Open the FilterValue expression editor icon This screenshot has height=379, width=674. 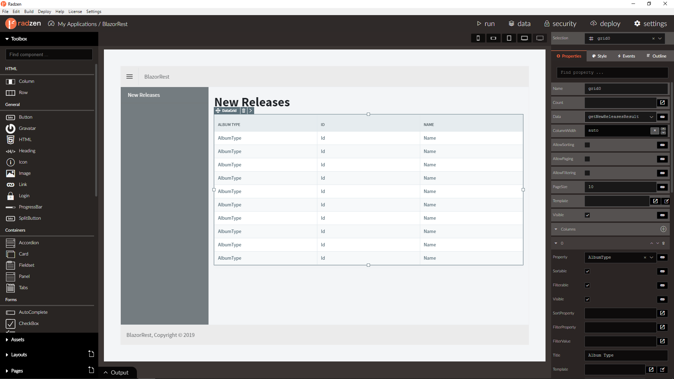[662, 341]
